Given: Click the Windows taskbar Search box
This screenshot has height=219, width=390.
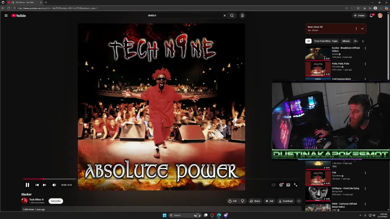Looking at the screenshot, I should 185,215.
